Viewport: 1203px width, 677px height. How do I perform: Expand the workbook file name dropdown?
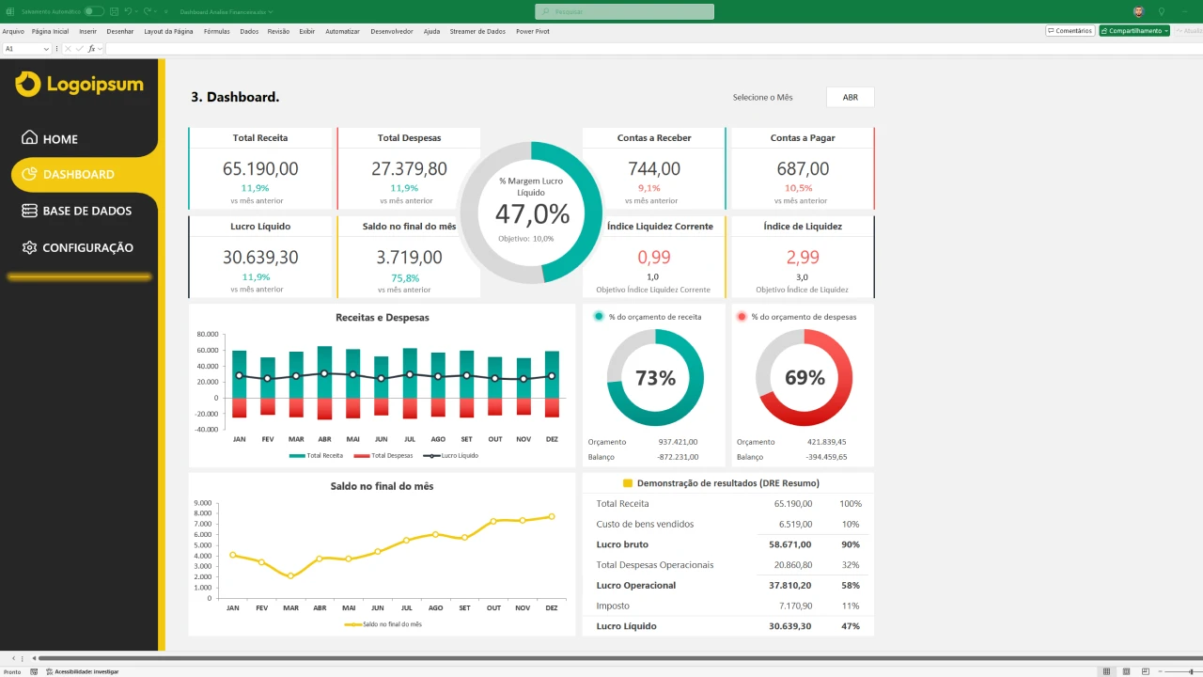(271, 12)
